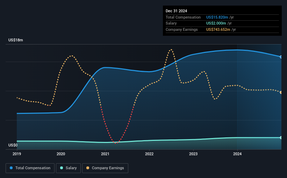Viewport: 287px width, 178px height.
Task: Click the 2020 x-axis label
Action: (61, 154)
